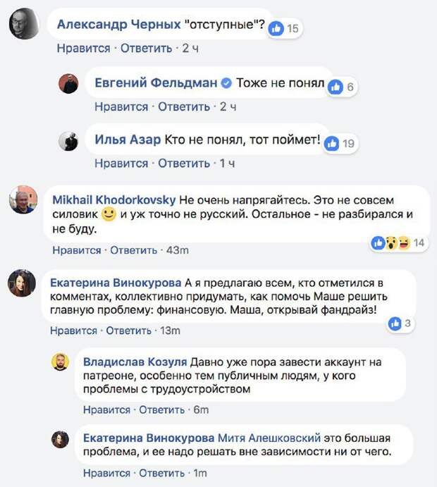This screenshot has height=487, width=437.
Task: Like Mikhail Khodorkovsky's comment via Нравится
Action: (77, 250)
